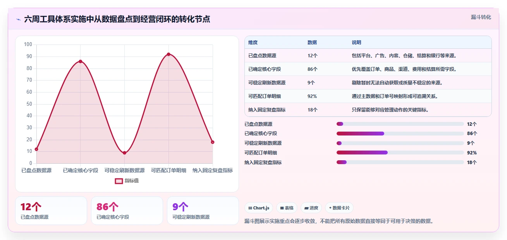This screenshot has width=507, height=240.
Task: Click the 可匹配订单明细 progress bar
Action: (x=400, y=153)
